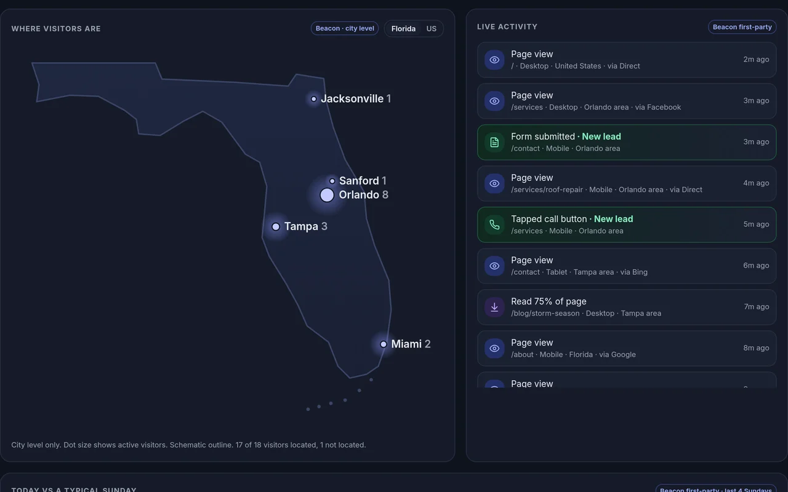Click the WHERE VISITORS ARE heading
The image size is (788, 492).
coord(56,29)
